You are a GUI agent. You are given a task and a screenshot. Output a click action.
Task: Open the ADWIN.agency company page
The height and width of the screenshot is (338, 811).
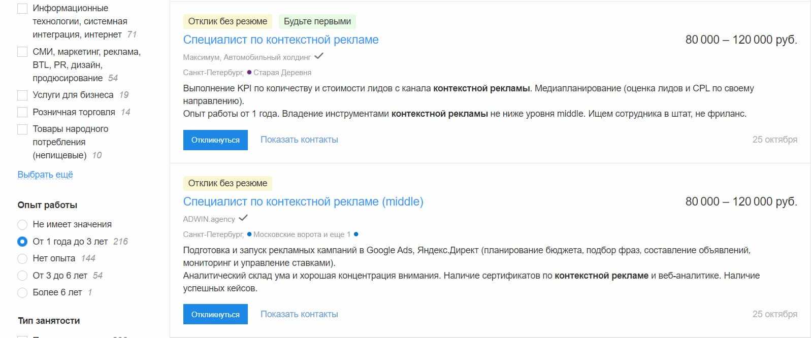(x=209, y=219)
